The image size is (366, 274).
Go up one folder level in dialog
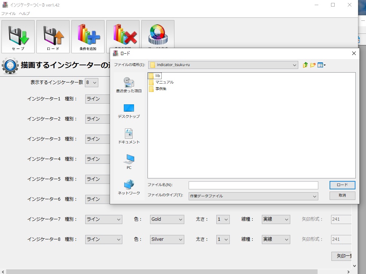305,65
